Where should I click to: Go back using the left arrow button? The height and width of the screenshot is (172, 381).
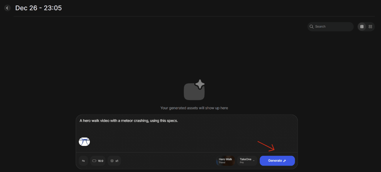tap(7, 8)
